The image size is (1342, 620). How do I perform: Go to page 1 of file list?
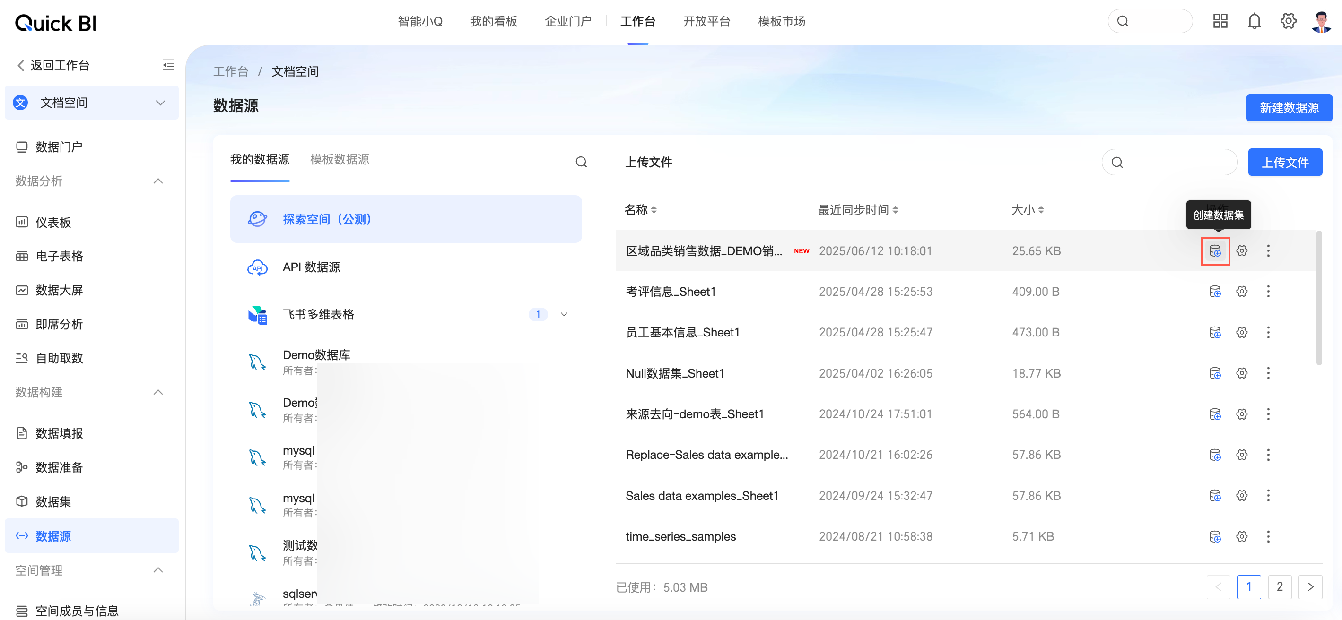click(1249, 586)
